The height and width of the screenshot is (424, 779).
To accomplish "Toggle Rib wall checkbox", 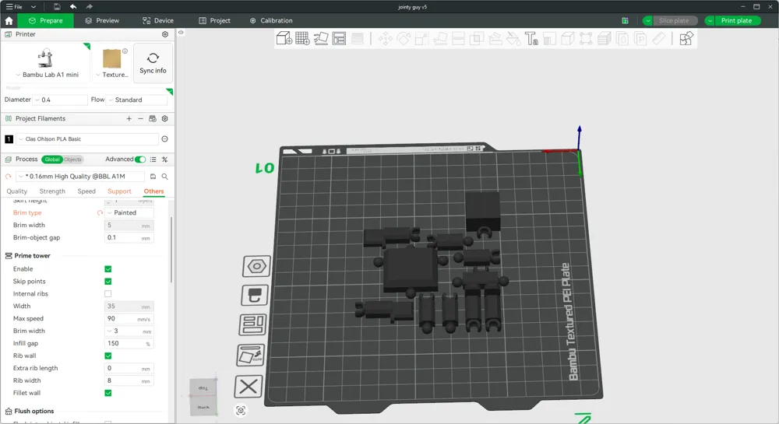I will tap(108, 356).
